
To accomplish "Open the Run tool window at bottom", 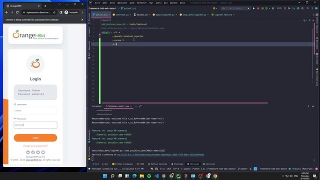I will [105, 164].
